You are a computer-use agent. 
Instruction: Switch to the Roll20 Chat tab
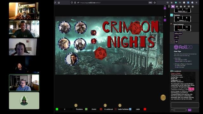point(173,7)
